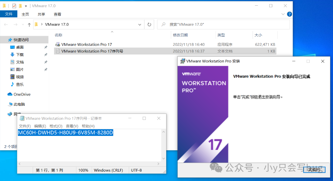The width and height of the screenshot is (333, 181).
Task: Click Notepad horizontal scrollbar right arrow
Action: (158, 164)
